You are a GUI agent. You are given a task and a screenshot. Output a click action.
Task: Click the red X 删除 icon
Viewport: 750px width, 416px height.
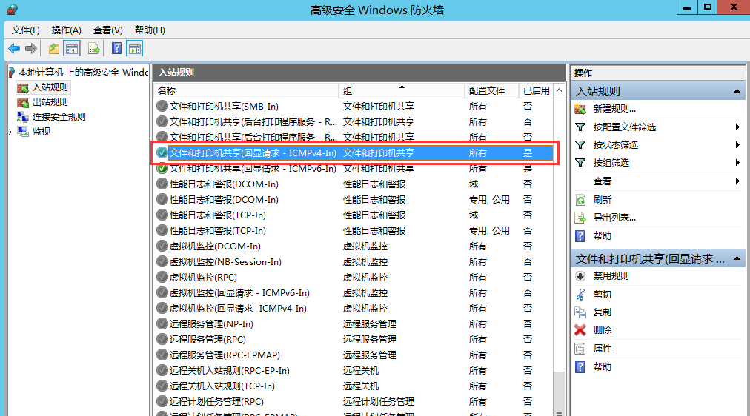pyautogui.click(x=580, y=330)
